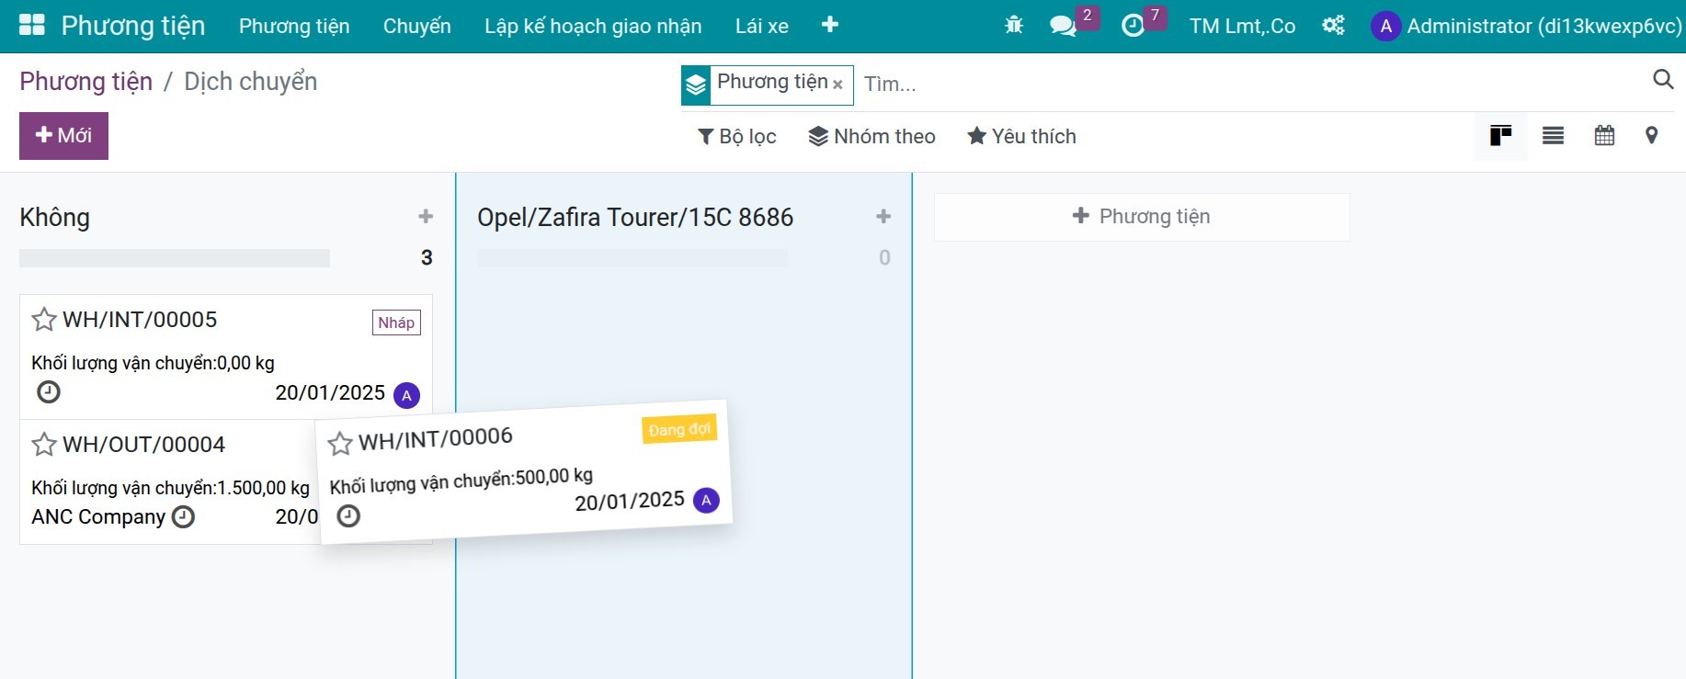Open the Administrator user menu
Image resolution: width=1686 pixels, height=679 pixels.
(x=1526, y=26)
